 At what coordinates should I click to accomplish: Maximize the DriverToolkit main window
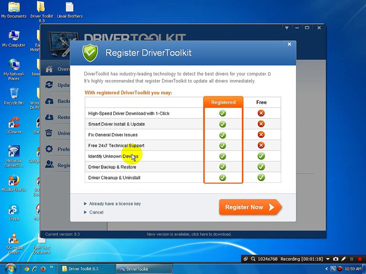tap(307, 28)
